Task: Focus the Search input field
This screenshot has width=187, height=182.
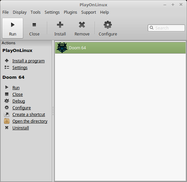Action: (x=166, y=28)
